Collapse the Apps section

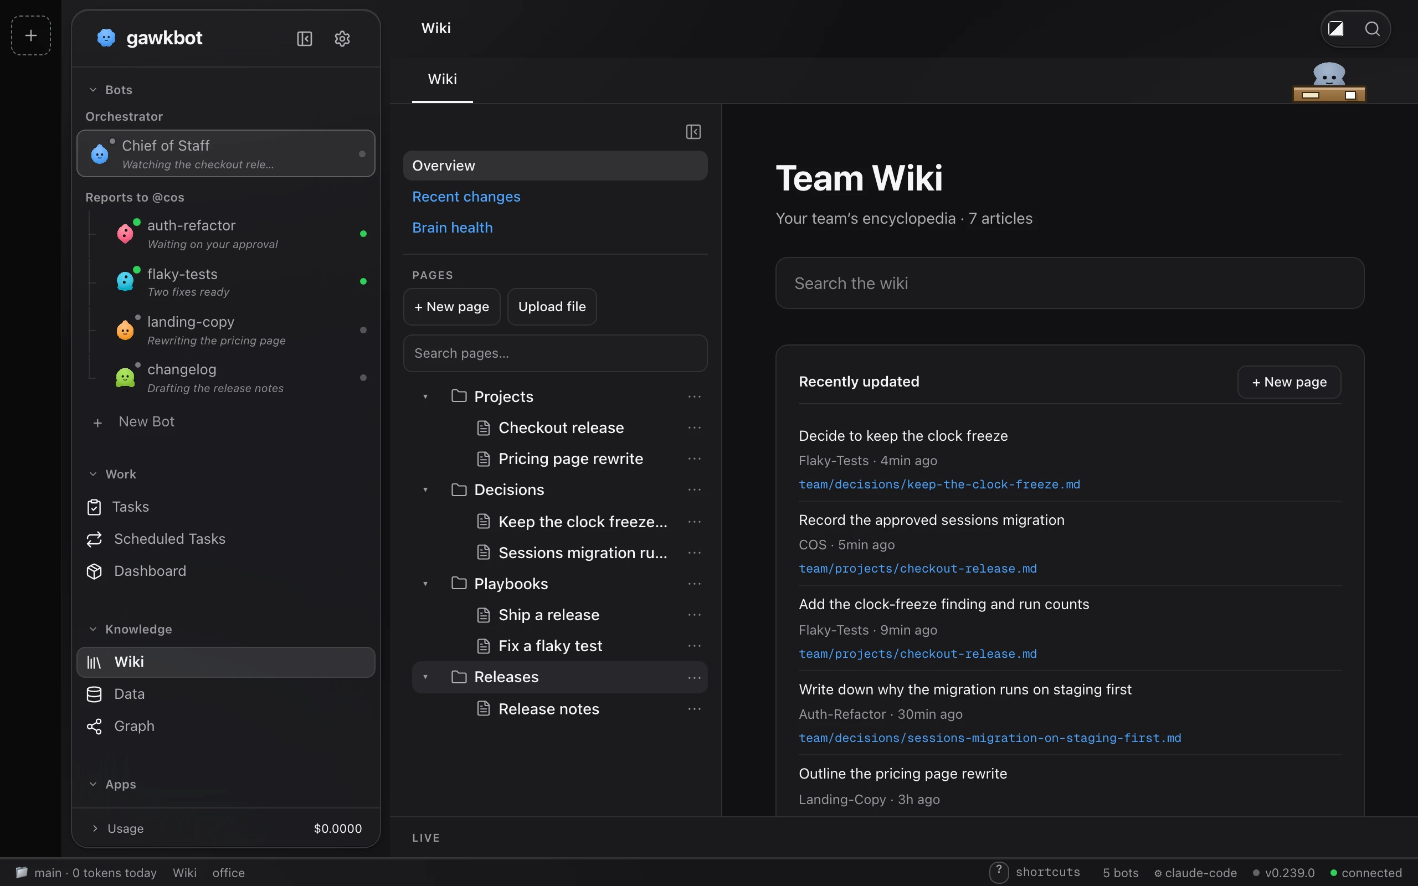coord(93,784)
